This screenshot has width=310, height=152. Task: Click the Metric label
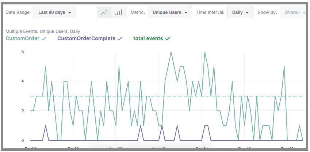pyautogui.click(x=138, y=12)
